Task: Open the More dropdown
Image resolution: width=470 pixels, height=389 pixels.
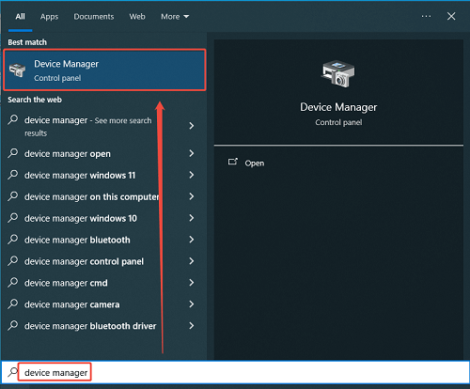Action: [175, 17]
